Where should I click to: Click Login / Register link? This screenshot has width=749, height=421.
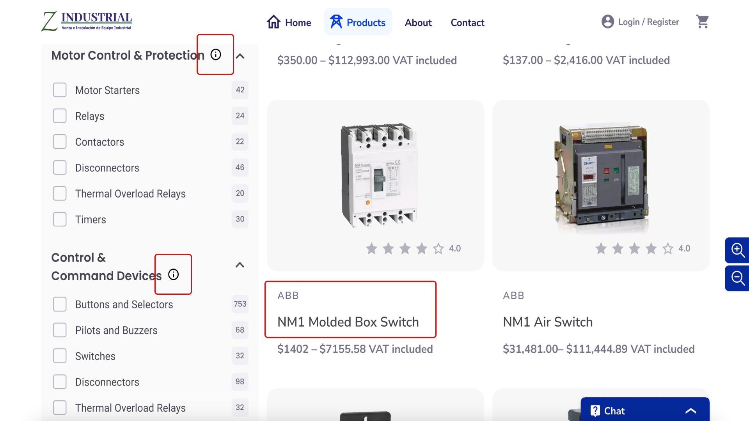(648, 22)
